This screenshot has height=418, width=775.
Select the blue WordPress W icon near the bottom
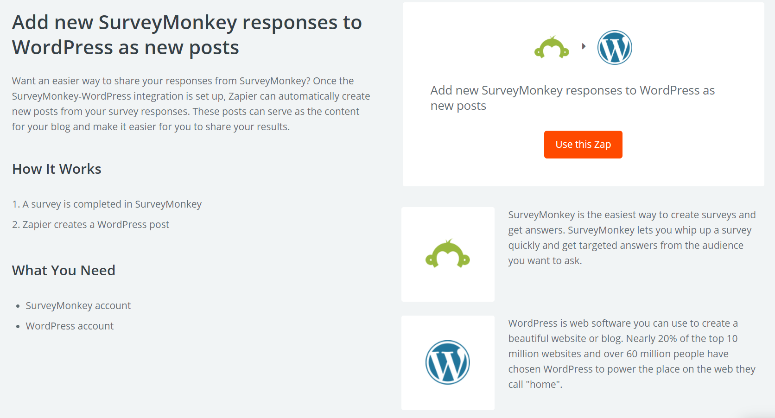coord(447,362)
